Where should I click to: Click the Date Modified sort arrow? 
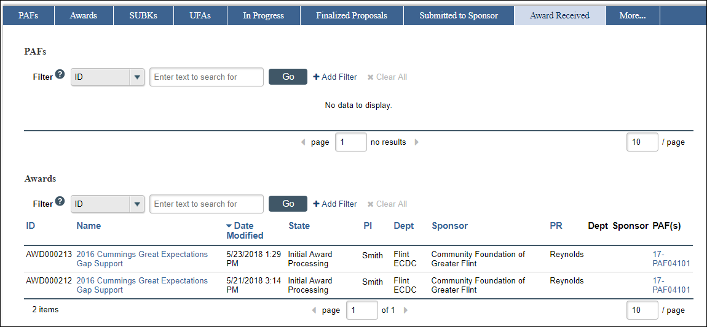[229, 226]
